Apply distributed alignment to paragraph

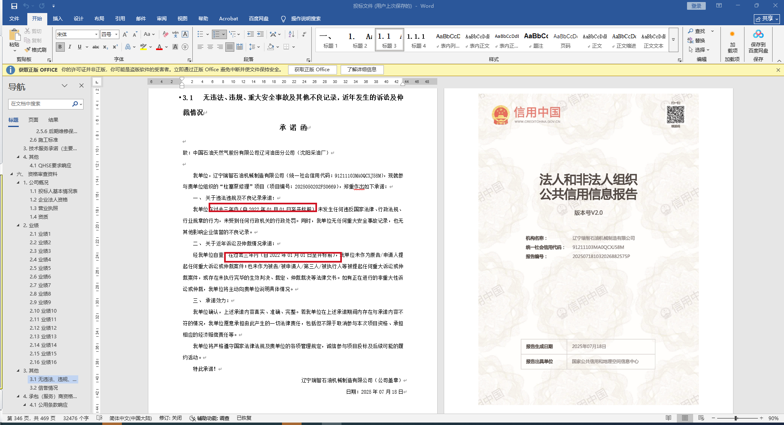click(x=240, y=47)
